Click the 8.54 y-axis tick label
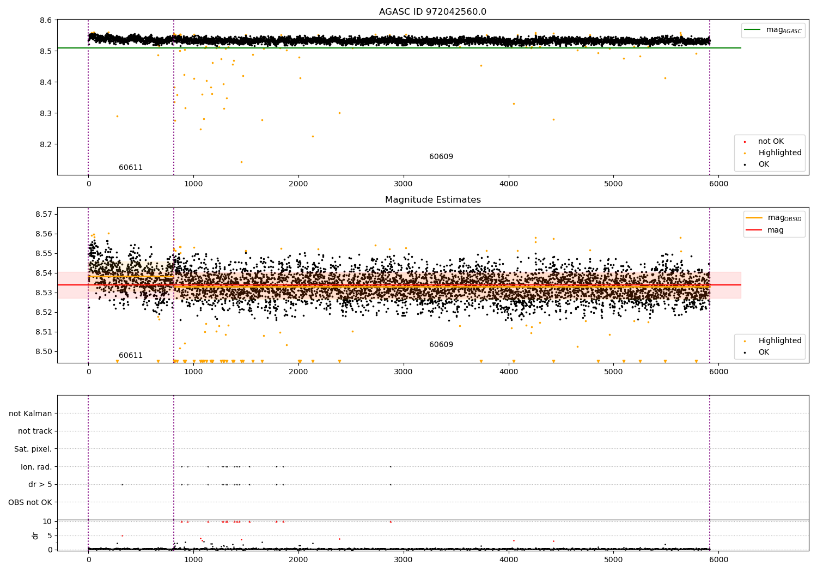 44,273
